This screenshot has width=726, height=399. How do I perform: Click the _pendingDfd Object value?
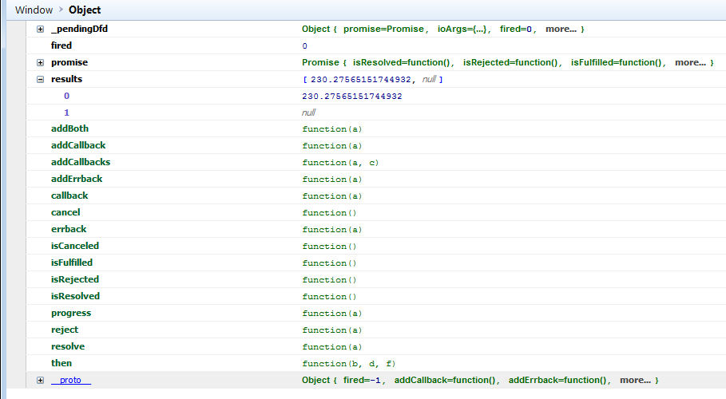[x=443, y=29]
